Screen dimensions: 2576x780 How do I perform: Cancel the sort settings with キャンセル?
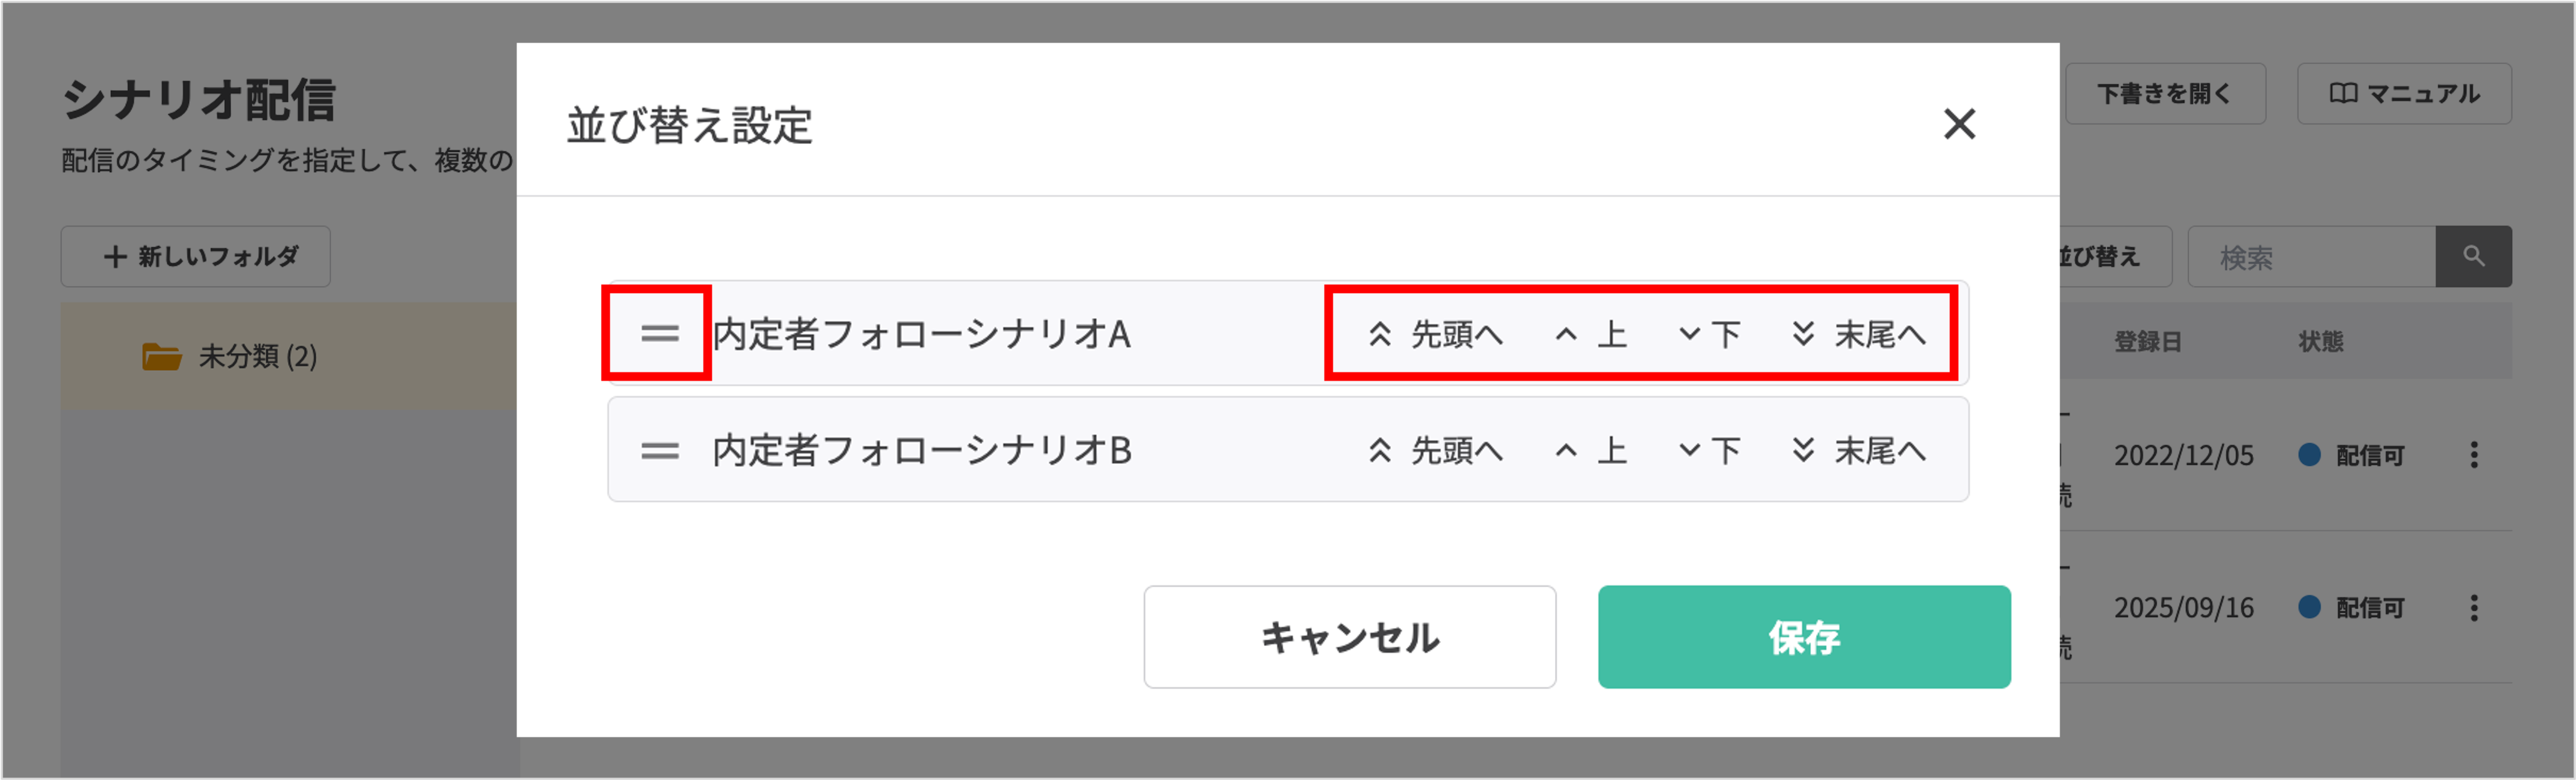coord(1350,637)
